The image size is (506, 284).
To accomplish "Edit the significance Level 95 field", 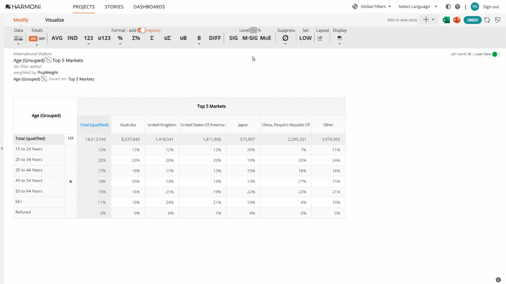I will coord(253,30).
